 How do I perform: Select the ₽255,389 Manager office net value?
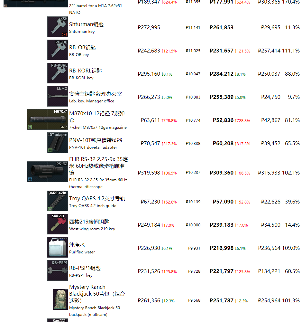pyautogui.click(x=222, y=97)
